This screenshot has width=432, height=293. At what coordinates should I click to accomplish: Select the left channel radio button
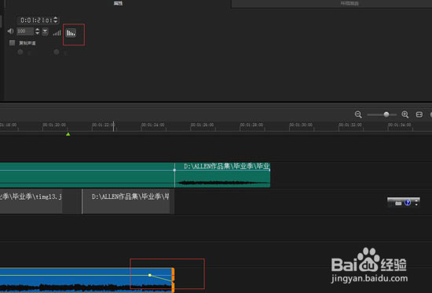[20, 52]
